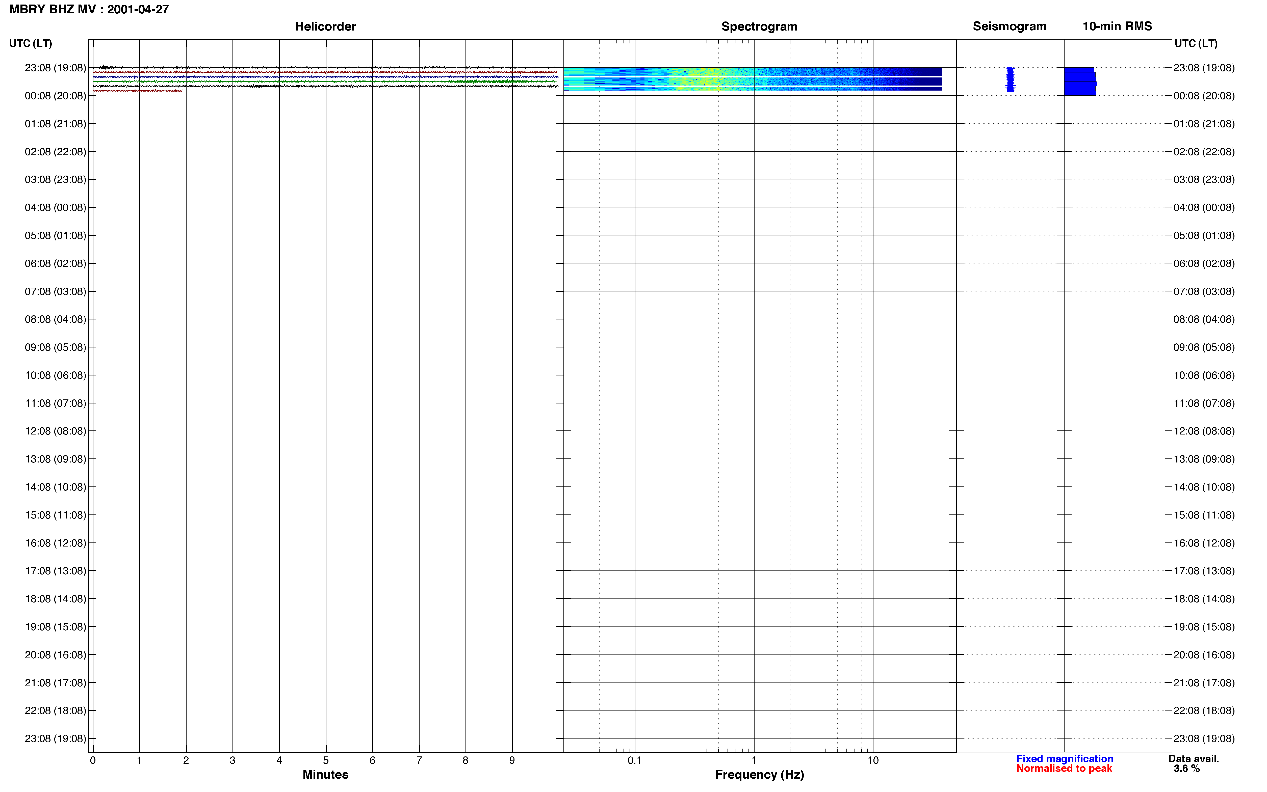Viewport: 1267px width, 792px height.
Task: Click the Frequency (Hz) axis label
Action: [x=759, y=775]
